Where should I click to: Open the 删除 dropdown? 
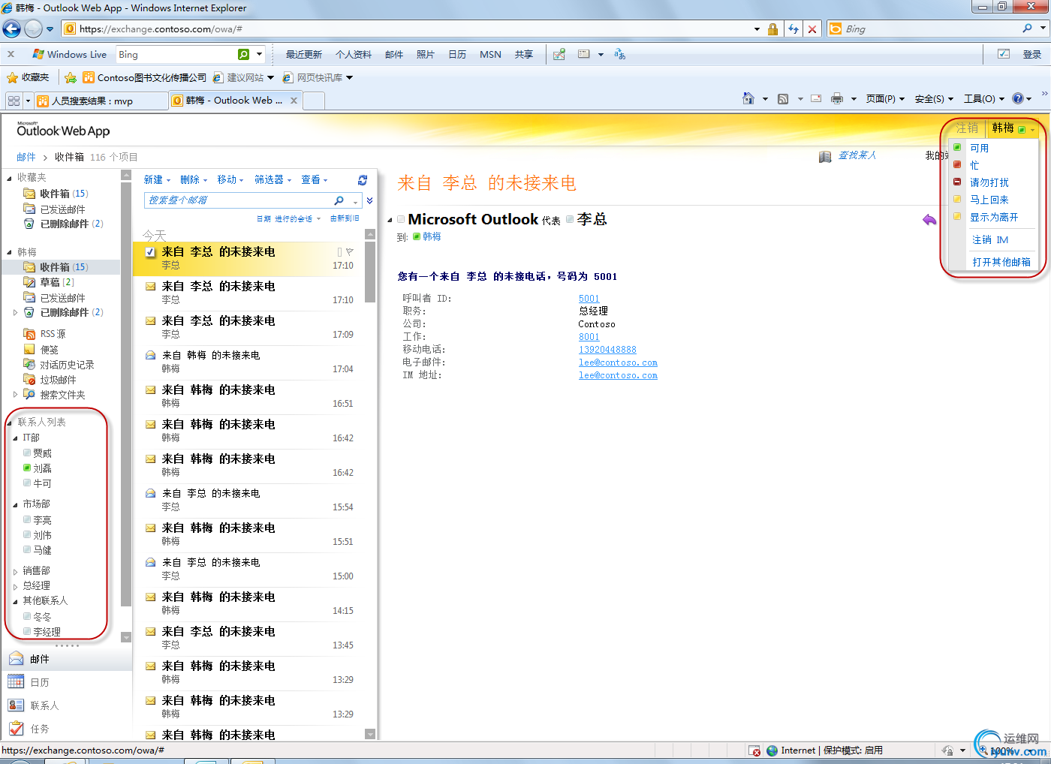(x=194, y=180)
